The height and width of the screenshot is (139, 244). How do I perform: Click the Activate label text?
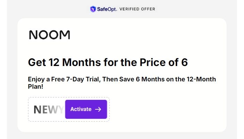[x=81, y=109]
